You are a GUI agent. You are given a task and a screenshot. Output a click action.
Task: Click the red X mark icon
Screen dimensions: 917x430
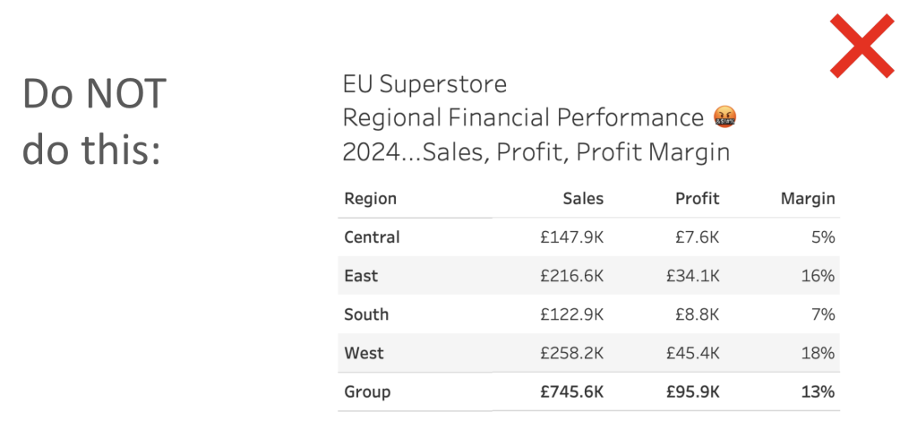coord(862,46)
